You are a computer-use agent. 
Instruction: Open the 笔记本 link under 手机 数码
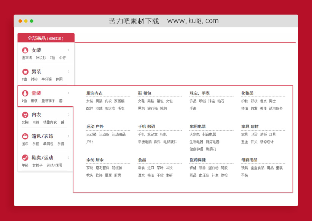[x=152, y=134]
